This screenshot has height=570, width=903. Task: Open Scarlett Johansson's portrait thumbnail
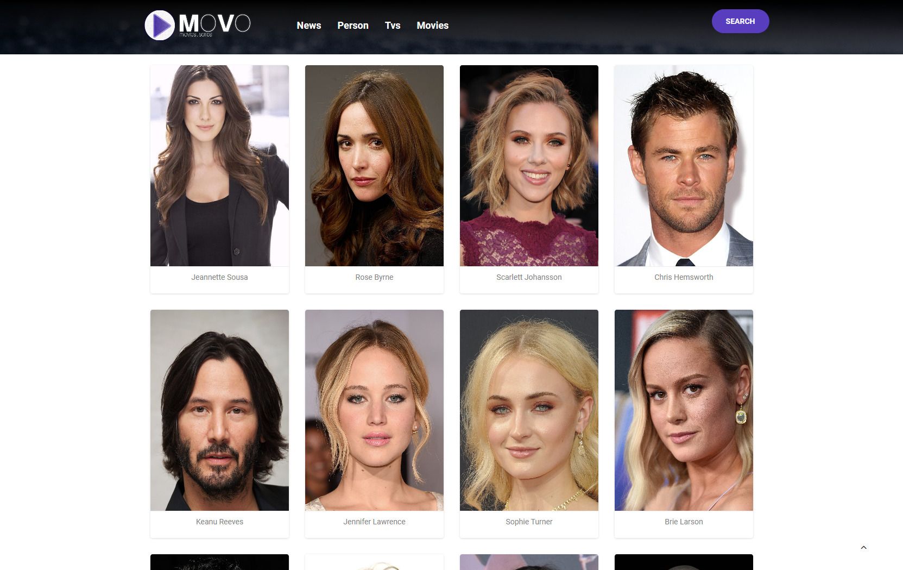point(529,166)
